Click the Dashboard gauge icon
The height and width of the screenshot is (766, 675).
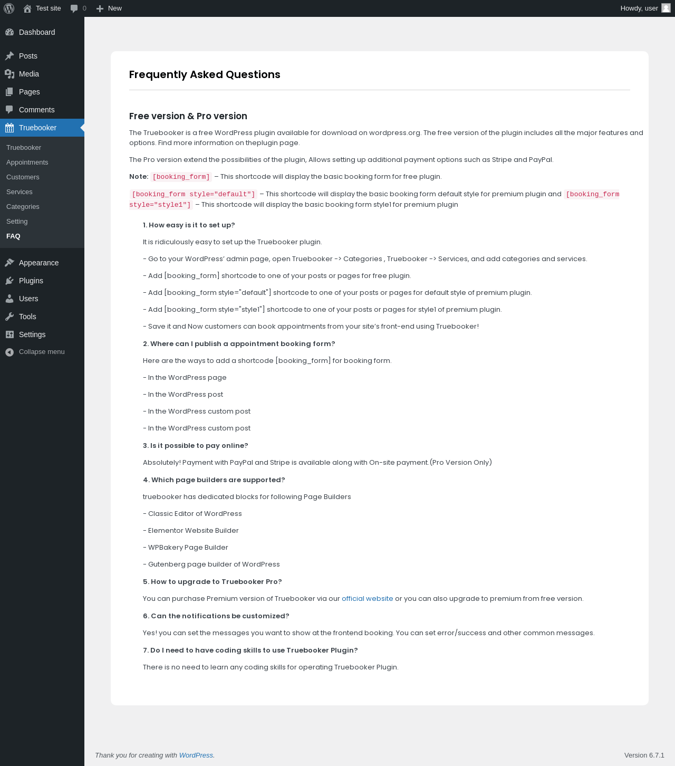9,32
